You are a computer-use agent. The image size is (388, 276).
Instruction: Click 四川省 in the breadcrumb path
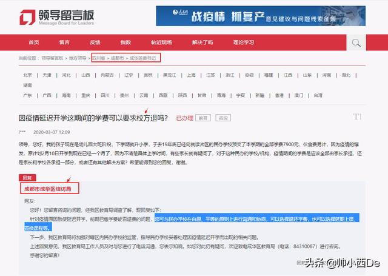coord(99,58)
